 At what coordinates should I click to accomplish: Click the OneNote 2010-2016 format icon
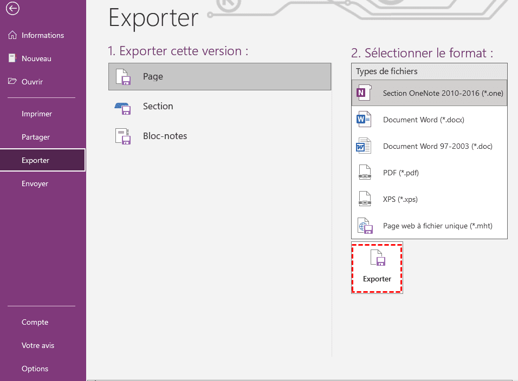(363, 93)
